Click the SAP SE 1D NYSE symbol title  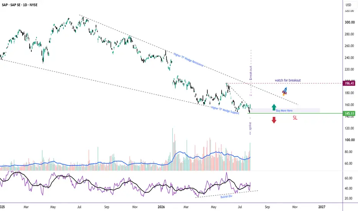click(x=20, y=5)
